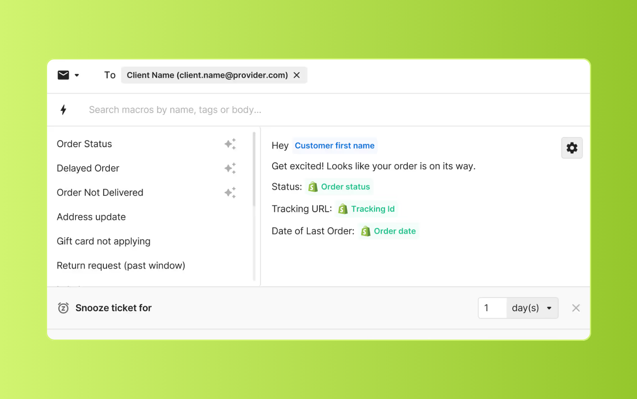Click the Order date Shopify variable
This screenshot has width=637, height=399.
(389, 231)
